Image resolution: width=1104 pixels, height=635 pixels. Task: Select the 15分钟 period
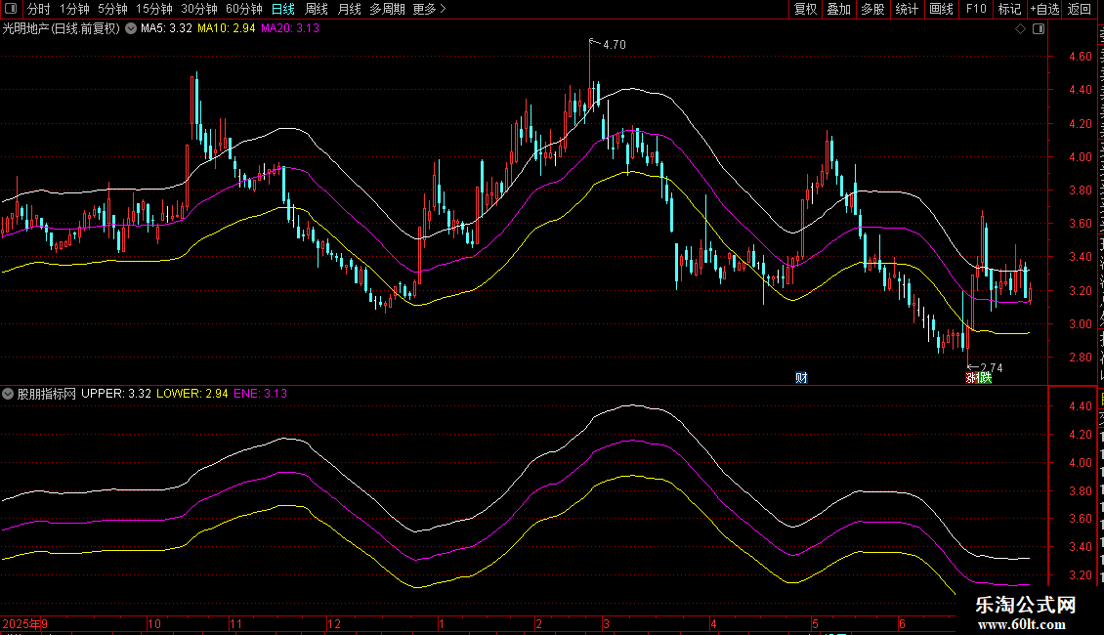click(154, 9)
